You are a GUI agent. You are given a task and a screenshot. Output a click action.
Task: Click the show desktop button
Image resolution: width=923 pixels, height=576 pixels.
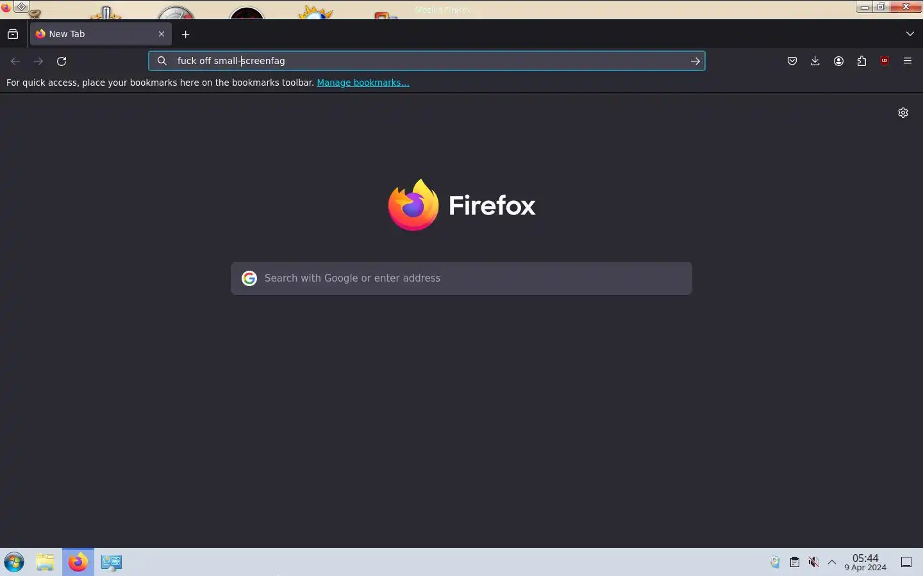click(x=906, y=562)
